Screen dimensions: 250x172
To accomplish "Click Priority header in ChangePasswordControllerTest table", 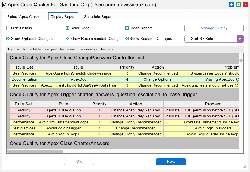I will click(x=127, y=67).
